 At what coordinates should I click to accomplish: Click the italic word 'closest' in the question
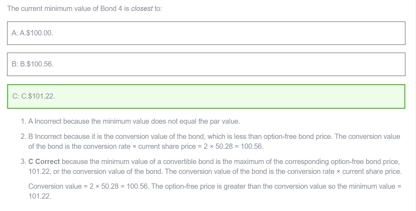coord(142,8)
